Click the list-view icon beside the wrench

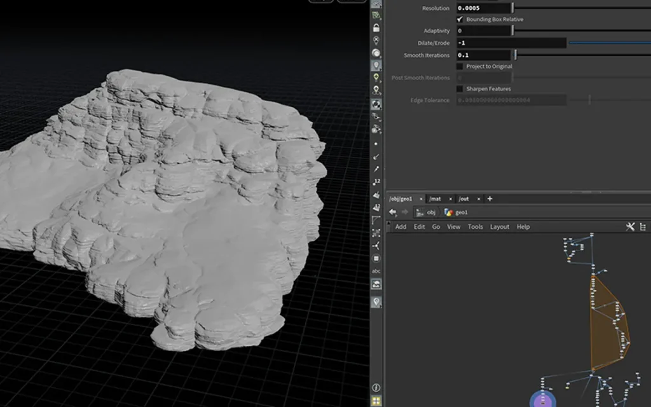pos(643,227)
